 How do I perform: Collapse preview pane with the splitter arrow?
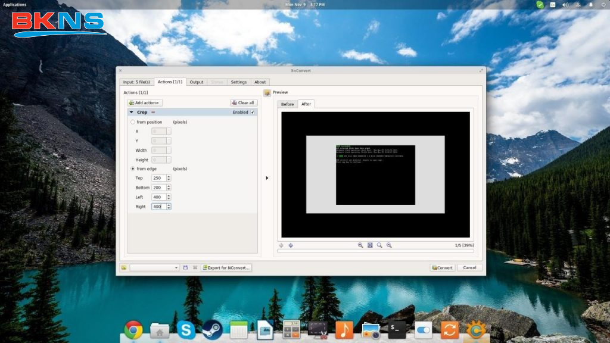click(267, 178)
